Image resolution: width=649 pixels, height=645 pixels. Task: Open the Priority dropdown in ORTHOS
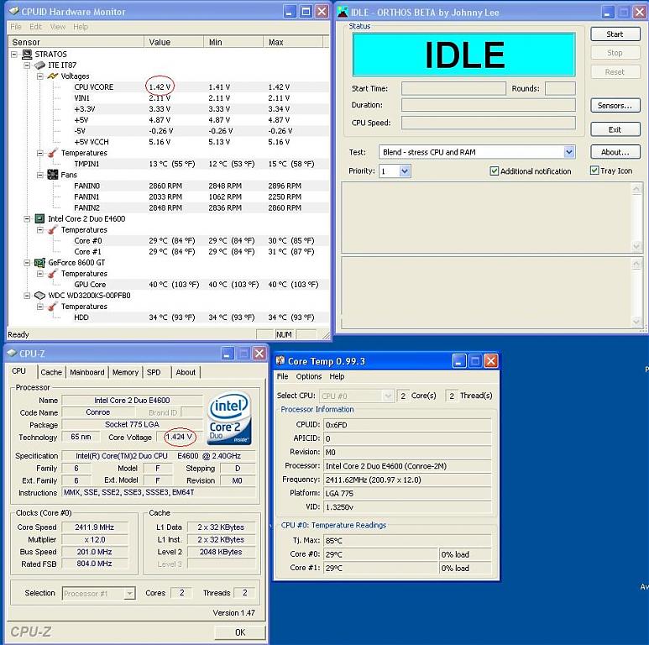click(405, 171)
